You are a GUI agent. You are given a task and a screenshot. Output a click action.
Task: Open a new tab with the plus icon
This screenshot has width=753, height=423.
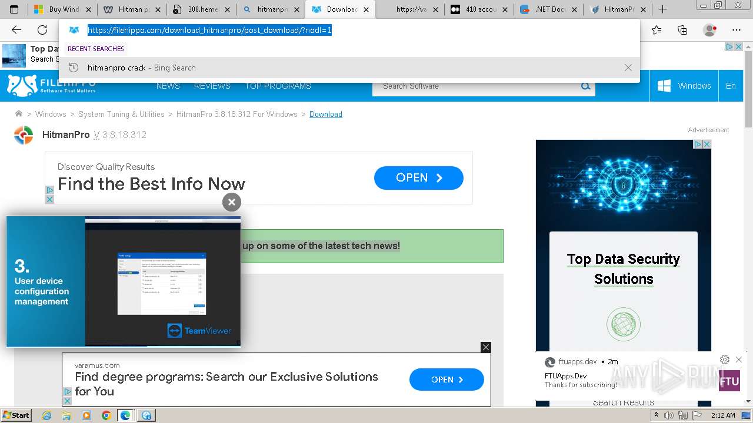coord(662,9)
